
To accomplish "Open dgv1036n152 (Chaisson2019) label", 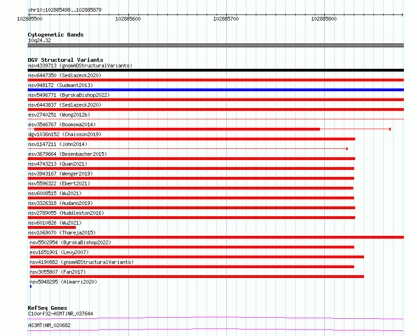I will coord(65,134).
